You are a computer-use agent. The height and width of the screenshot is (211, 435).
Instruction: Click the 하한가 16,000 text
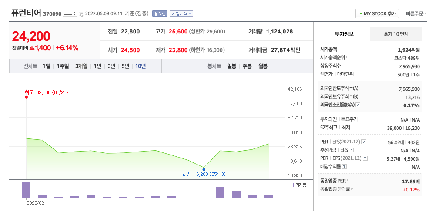[x=207, y=50]
